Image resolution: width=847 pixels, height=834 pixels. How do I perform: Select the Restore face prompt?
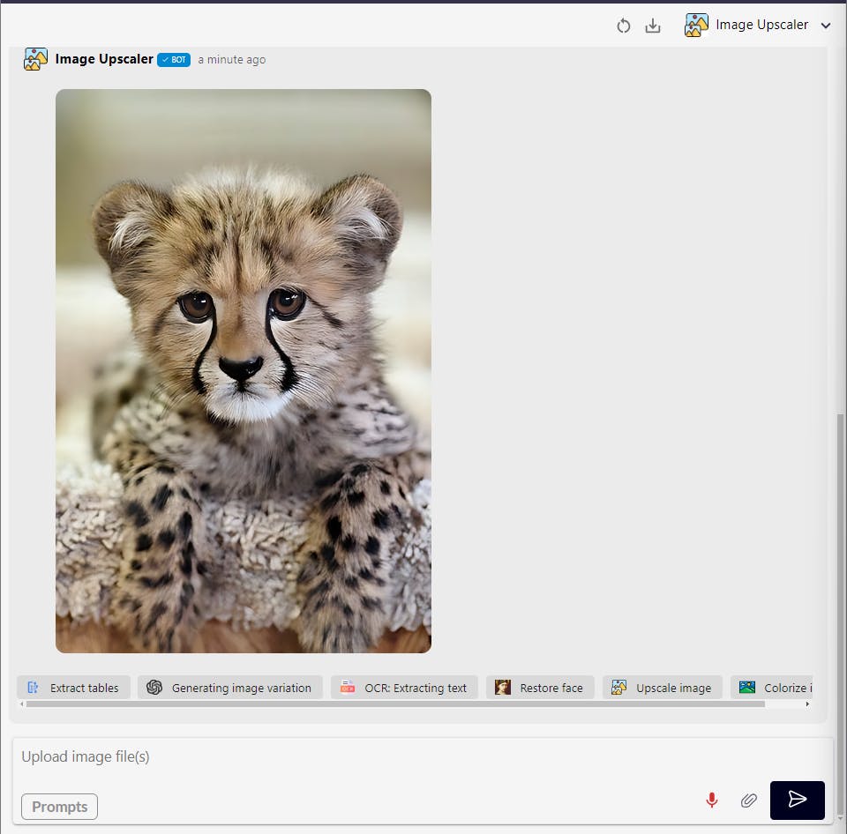point(540,688)
